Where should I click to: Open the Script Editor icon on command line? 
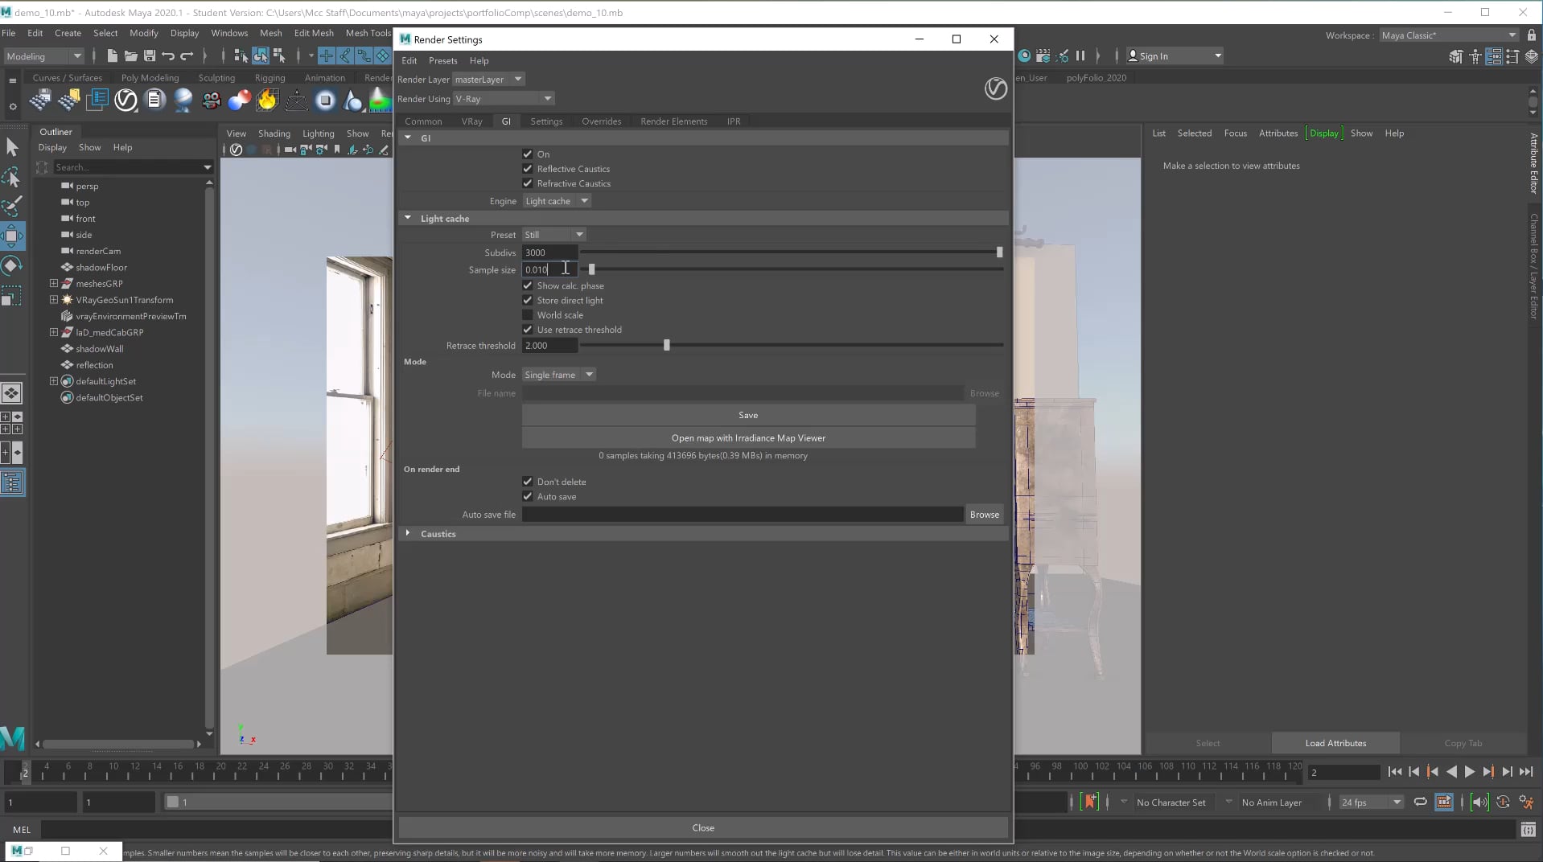click(x=1528, y=829)
